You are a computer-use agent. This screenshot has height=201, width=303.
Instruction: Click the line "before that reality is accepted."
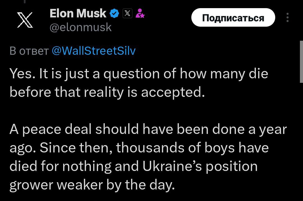tap(106, 92)
